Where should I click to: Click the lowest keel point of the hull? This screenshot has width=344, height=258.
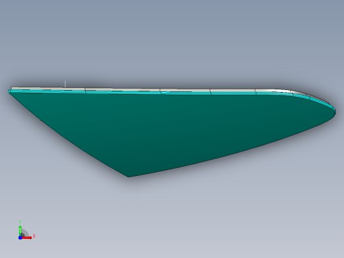tap(129, 176)
